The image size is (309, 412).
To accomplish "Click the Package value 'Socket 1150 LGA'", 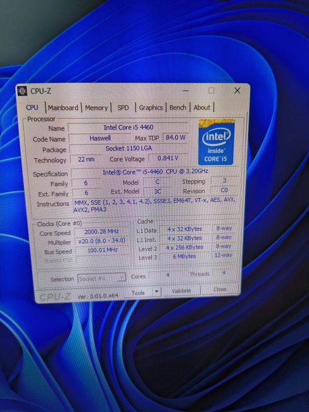I will tap(129, 148).
